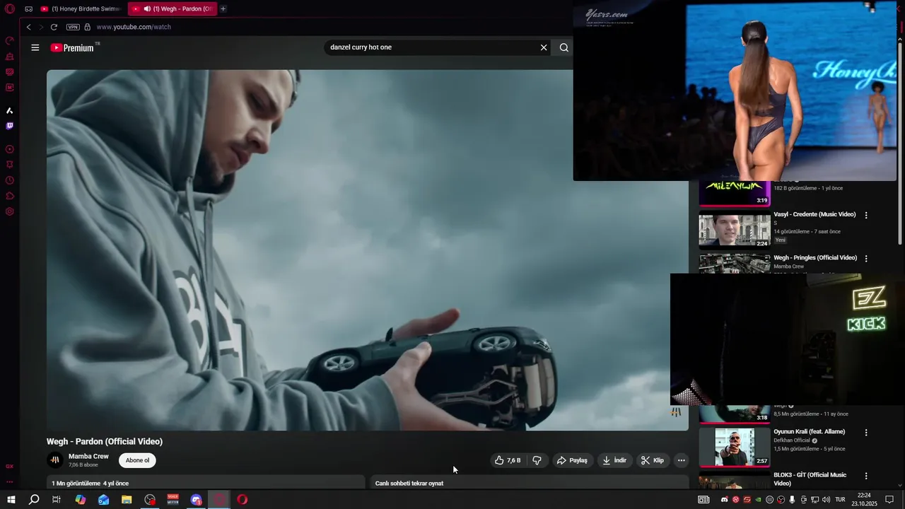Go back with the browser back arrow
The width and height of the screenshot is (905, 509).
click(29, 27)
